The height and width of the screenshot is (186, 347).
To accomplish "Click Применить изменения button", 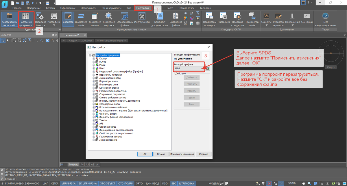I will point(182,154).
